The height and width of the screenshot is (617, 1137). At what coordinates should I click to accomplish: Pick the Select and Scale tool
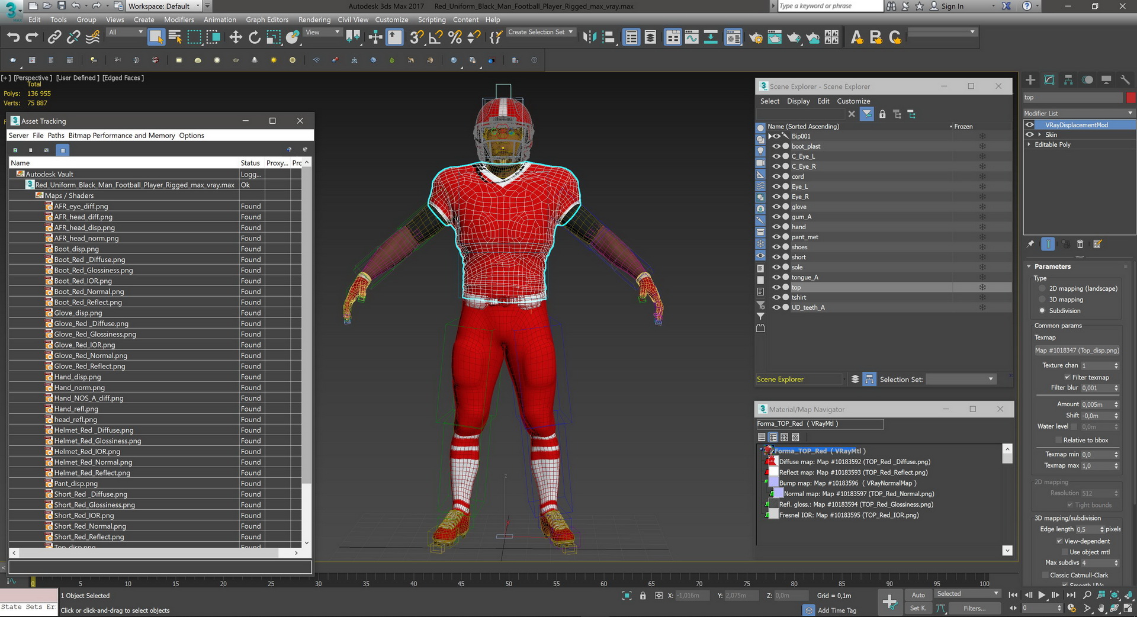pos(274,37)
